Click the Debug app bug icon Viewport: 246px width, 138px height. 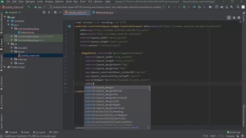click(x=184, y=7)
